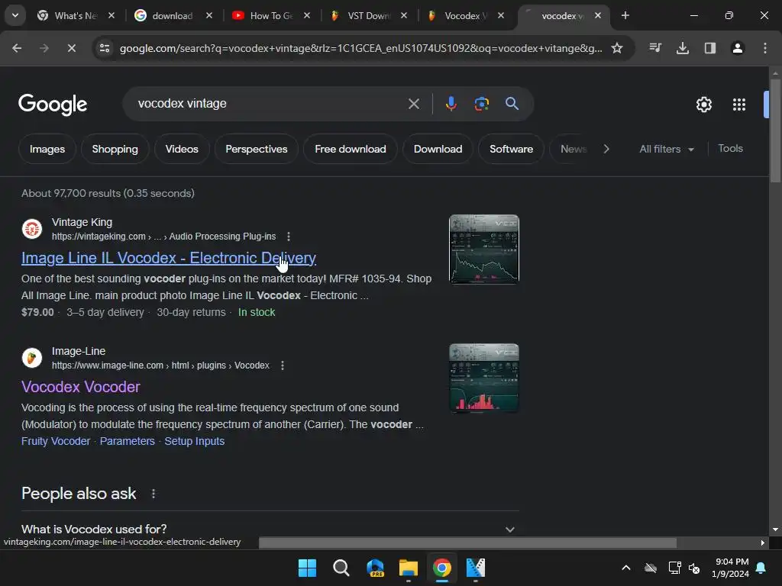Filter results by Shopping
This screenshot has height=586, width=782.
coord(115,149)
